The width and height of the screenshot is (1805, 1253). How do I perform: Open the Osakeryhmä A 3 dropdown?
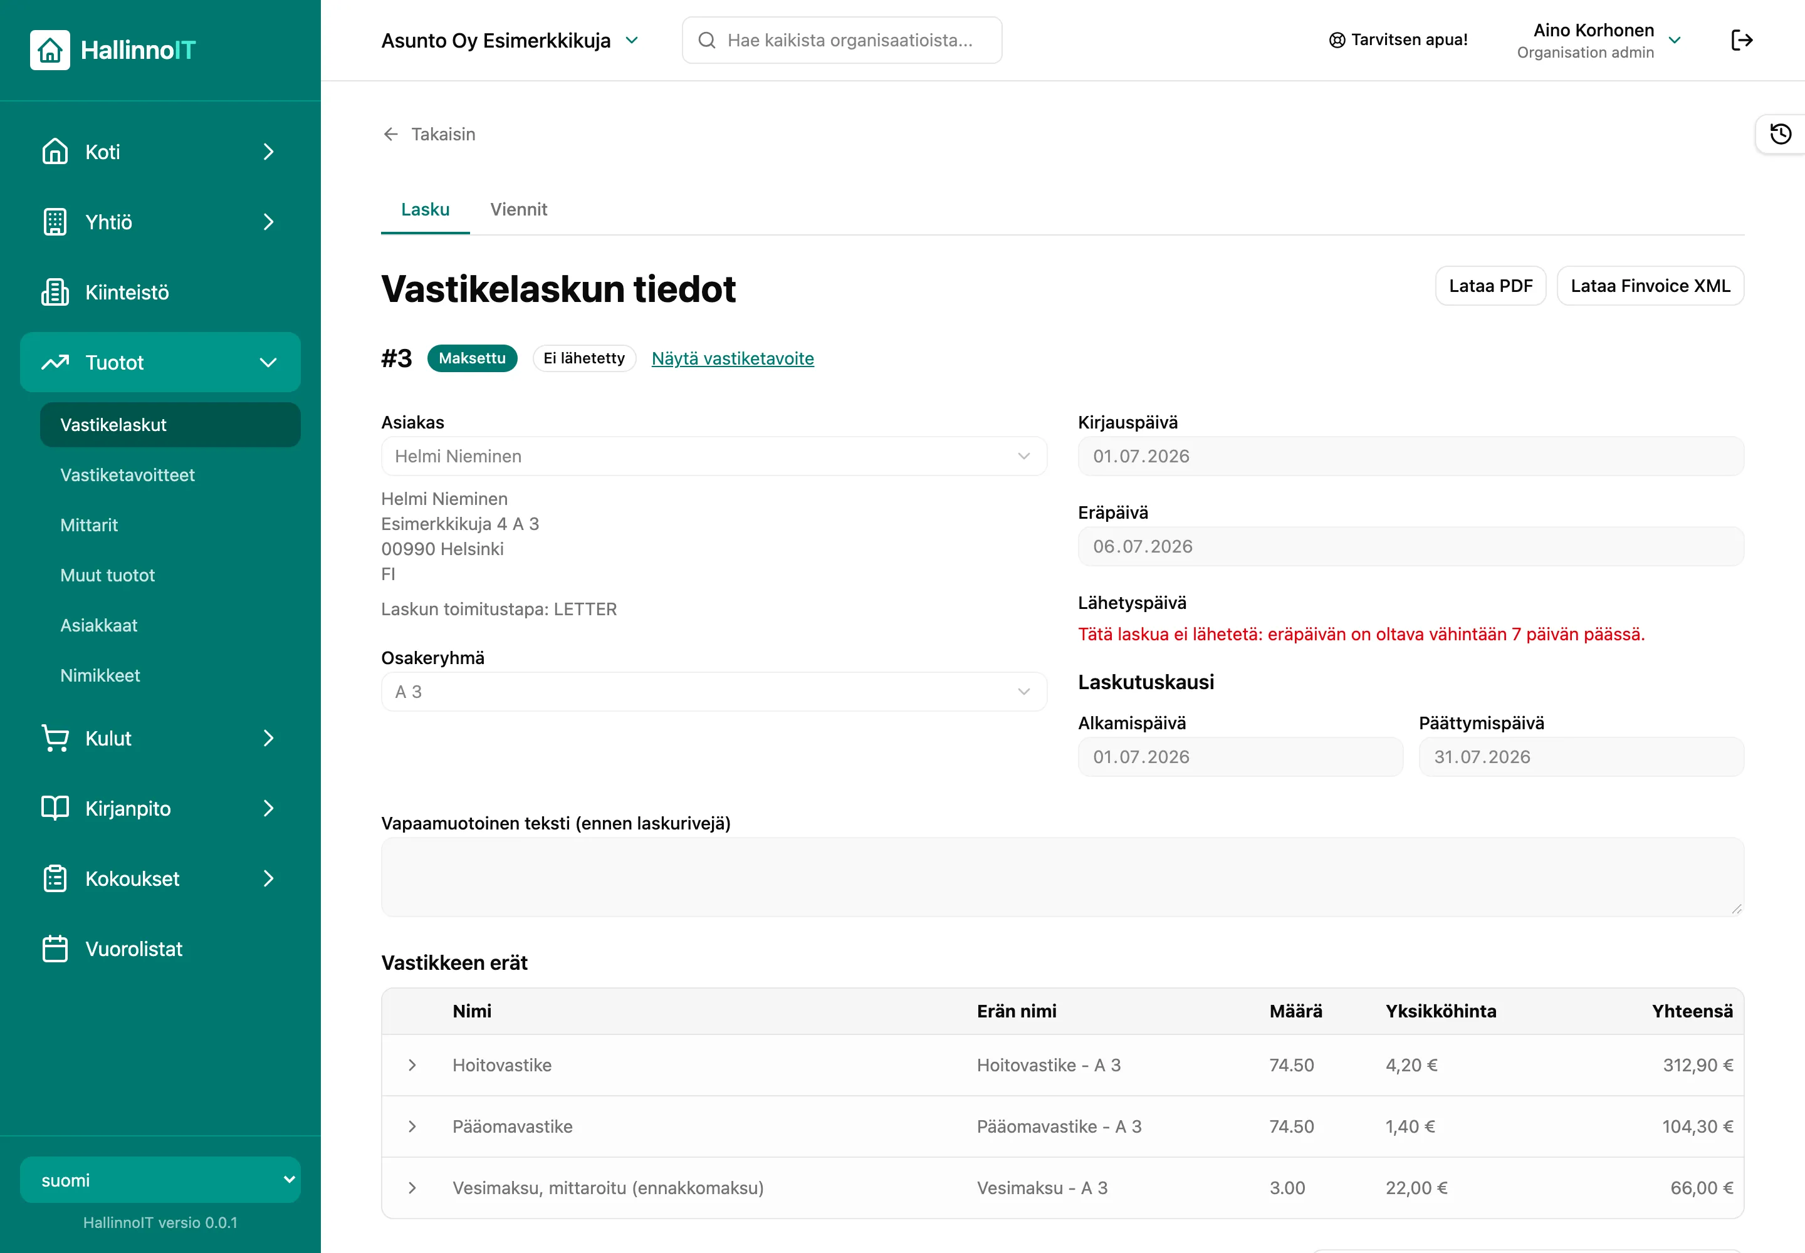click(713, 692)
